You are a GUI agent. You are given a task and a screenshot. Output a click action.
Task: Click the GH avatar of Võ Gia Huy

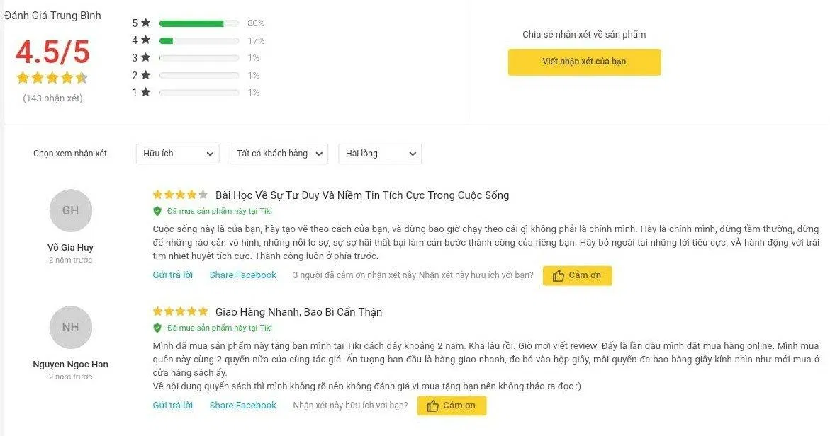click(70, 210)
